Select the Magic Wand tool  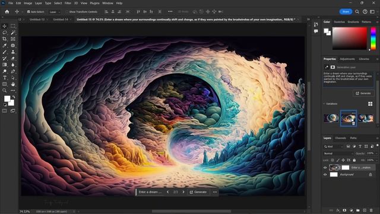click(x=13, y=33)
